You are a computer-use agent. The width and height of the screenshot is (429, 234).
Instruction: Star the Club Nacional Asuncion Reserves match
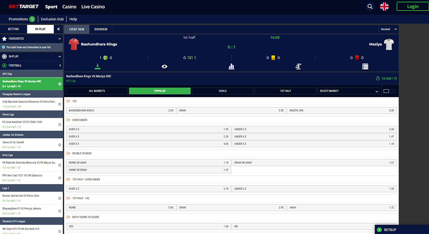(59, 104)
